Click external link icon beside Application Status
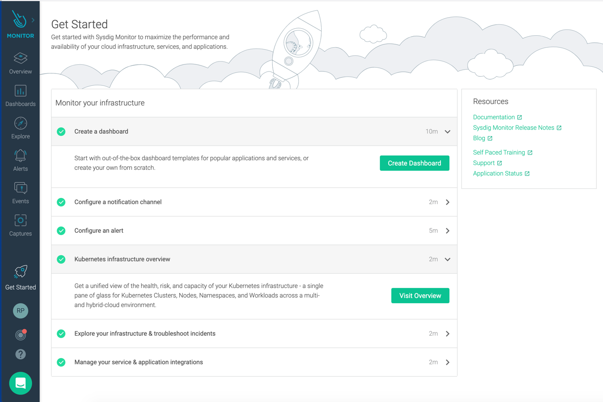The height and width of the screenshot is (402, 603). pos(527,174)
